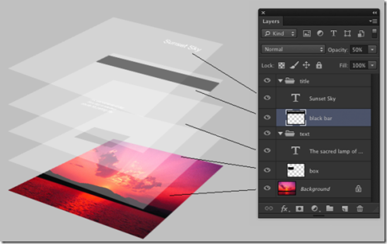Image resolution: width=387 pixels, height=244 pixels.
Task: Open the Opacity slider arrow
Action: pos(373,49)
